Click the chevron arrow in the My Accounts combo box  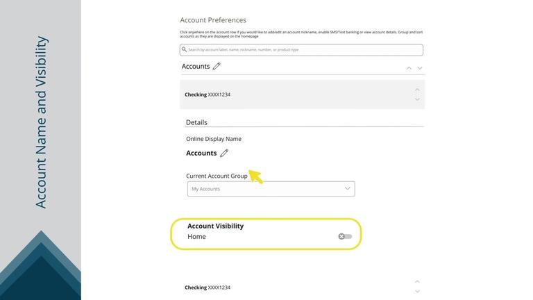pyautogui.click(x=348, y=188)
